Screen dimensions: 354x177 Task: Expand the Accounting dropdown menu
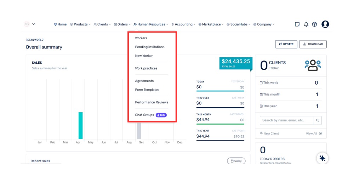pyautogui.click(x=183, y=24)
